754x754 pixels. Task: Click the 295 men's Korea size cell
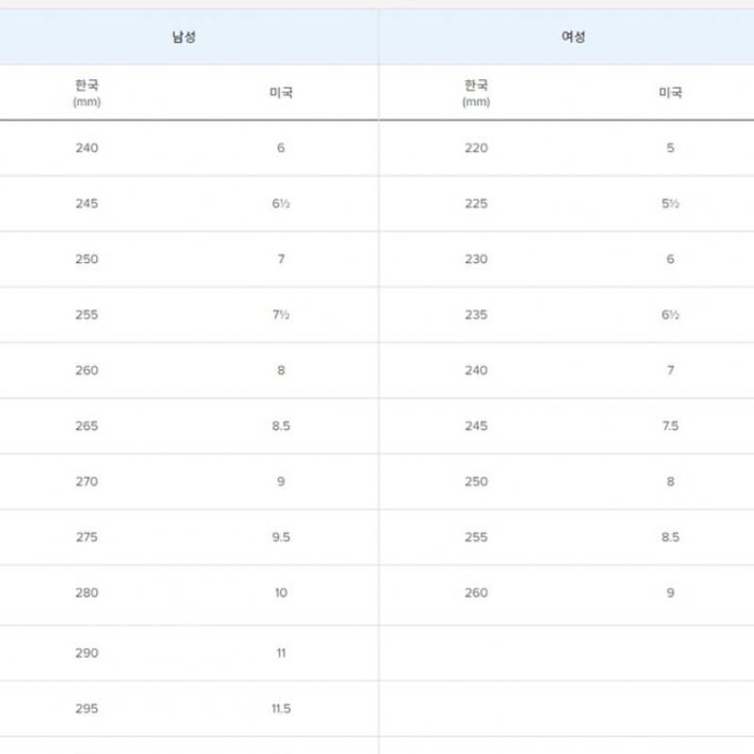(87, 709)
